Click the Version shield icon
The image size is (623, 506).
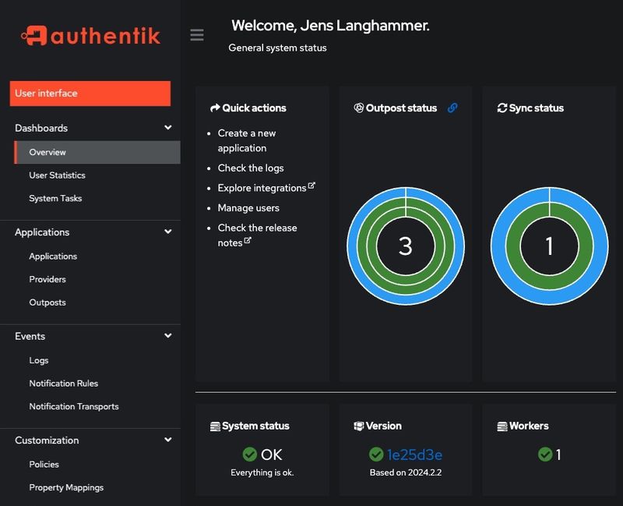pyautogui.click(x=359, y=426)
